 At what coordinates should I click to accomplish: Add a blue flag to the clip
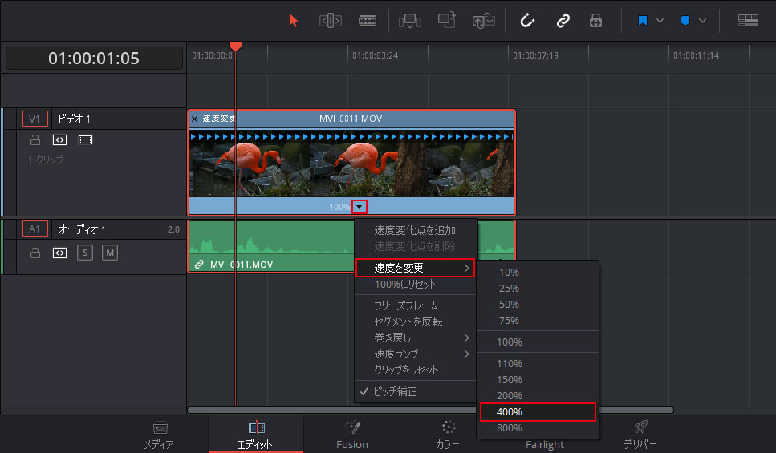[642, 21]
